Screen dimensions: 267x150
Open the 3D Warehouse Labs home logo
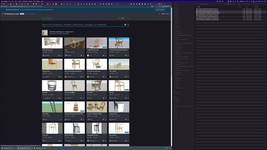click(11, 14)
